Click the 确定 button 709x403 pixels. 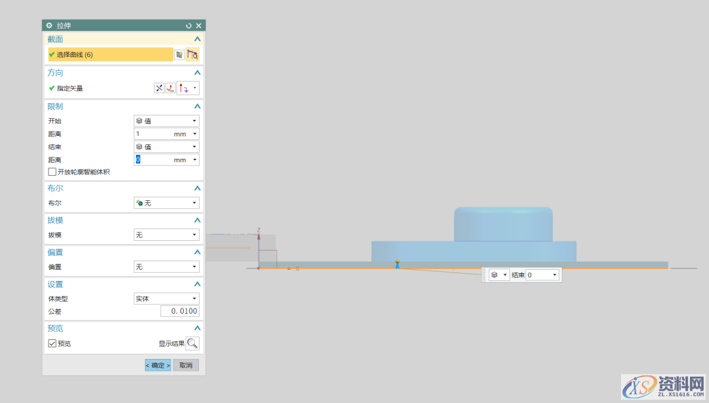(158, 365)
